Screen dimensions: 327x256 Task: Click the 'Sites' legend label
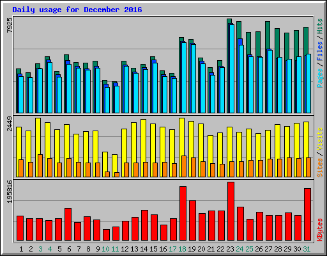[x=320, y=168]
